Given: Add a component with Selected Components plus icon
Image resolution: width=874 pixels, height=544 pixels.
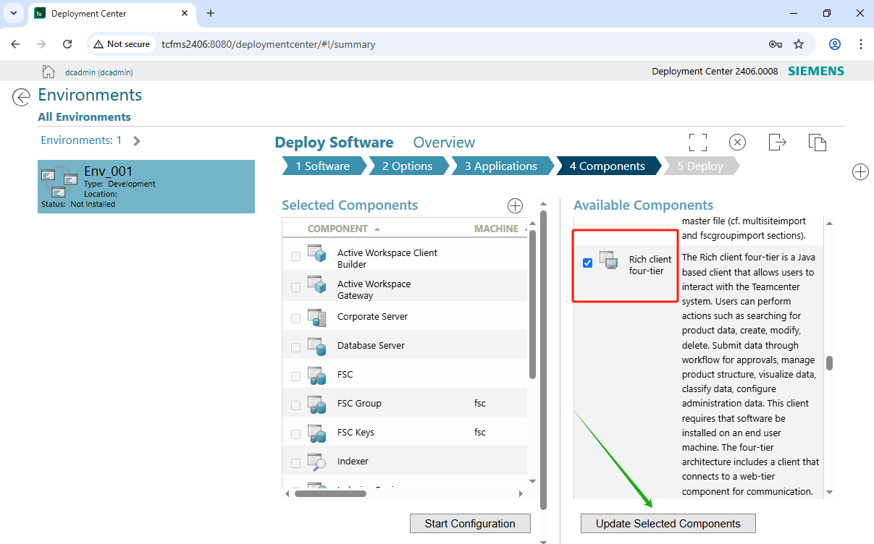Looking at the screenshot, I should pyautogui.click(x=515, y=206).
